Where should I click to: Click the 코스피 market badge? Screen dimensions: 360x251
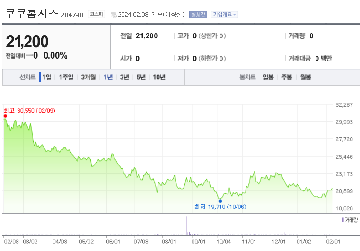click(97, 14)
